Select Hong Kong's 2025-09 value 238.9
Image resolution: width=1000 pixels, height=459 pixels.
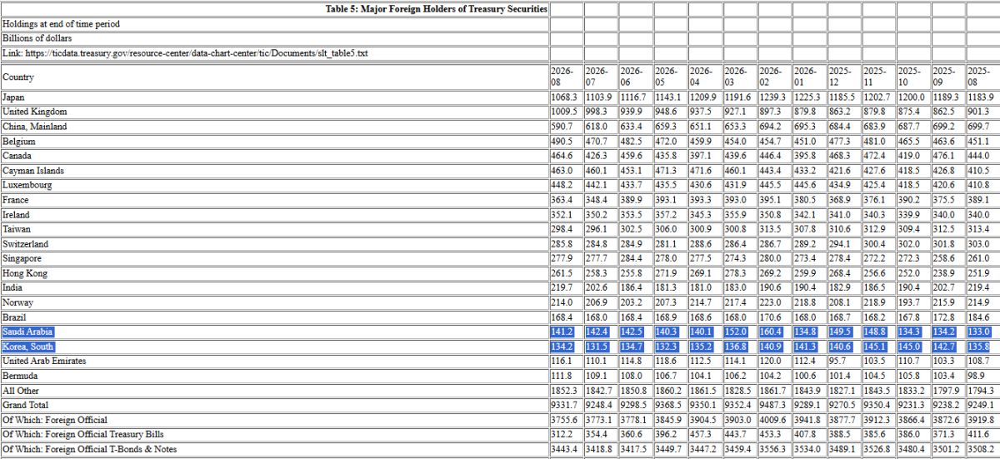(x=948, y=273)
